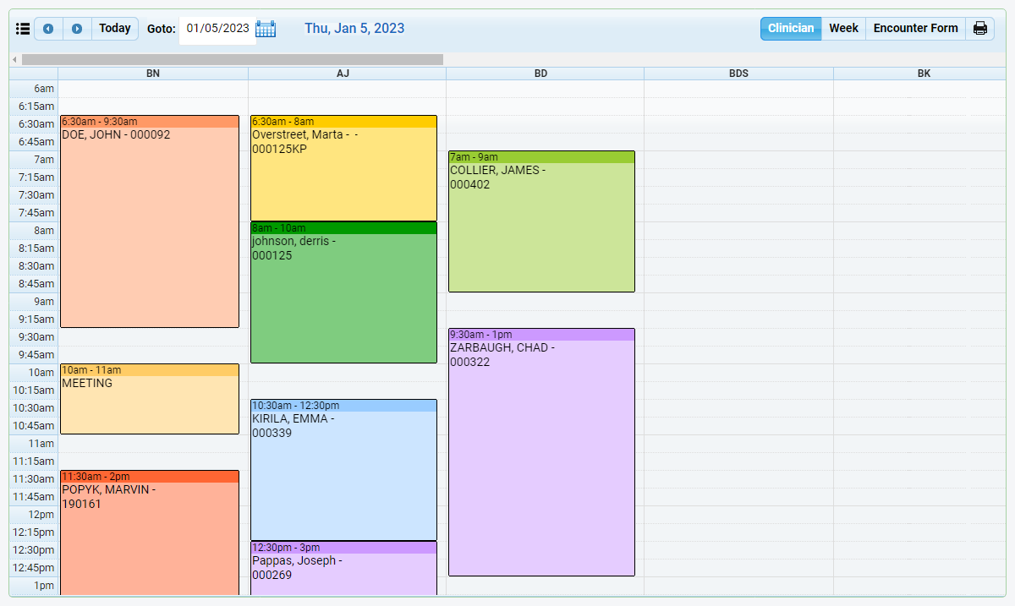Image resolution: width=1015 pixels, height=606 pixels.
Task: Select the BD clinician column header
Action: (x=542, y=74)
